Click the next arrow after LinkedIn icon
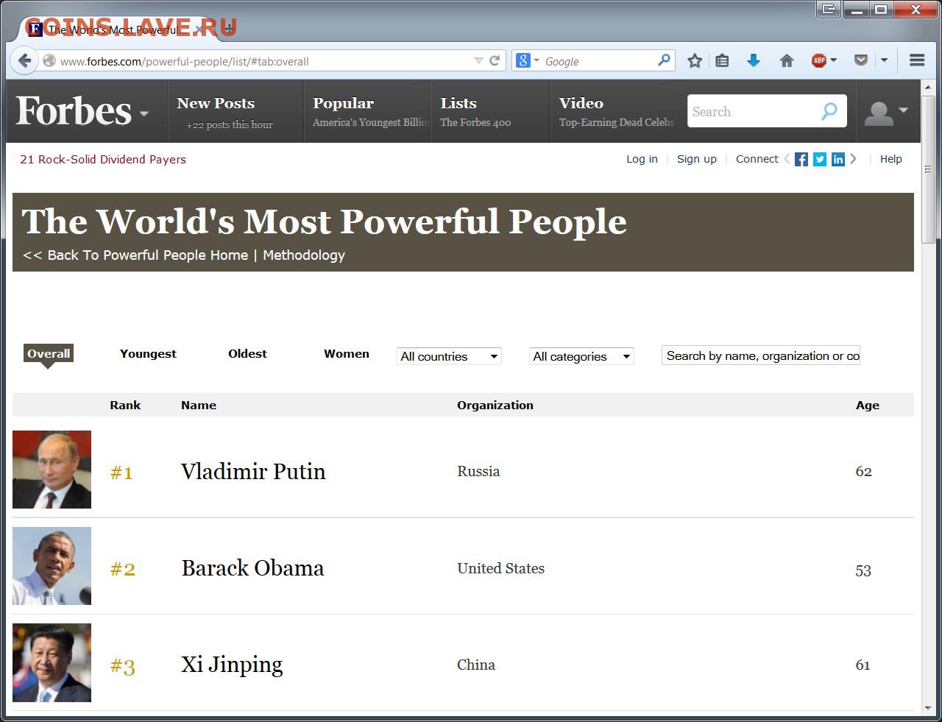 853,158
